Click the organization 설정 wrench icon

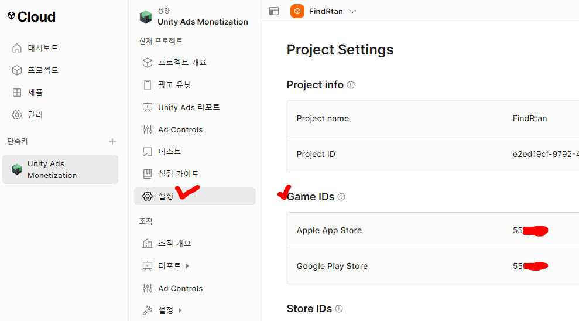pos(148,310)
